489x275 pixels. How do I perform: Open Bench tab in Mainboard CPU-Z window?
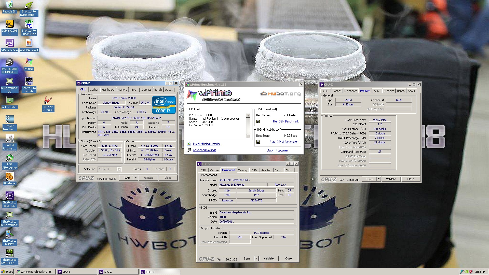[x=278, y=170]
